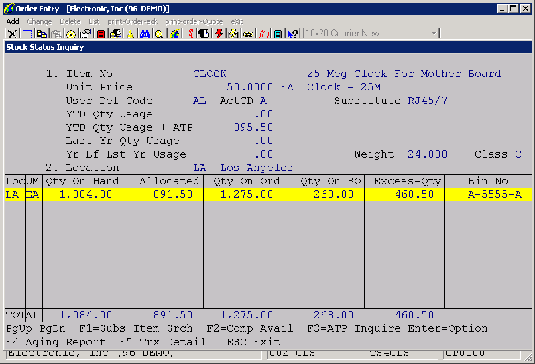Click F1=Subs Item Srch shortcut text
This screenshot has height=364, width=535.
tap(136, 328)
